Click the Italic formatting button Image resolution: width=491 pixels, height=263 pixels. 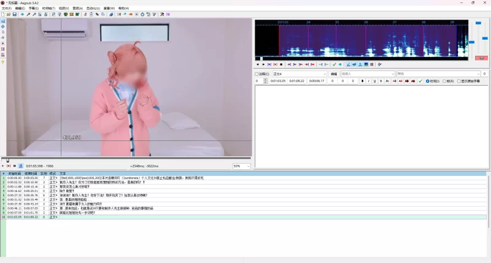(369, 81)
